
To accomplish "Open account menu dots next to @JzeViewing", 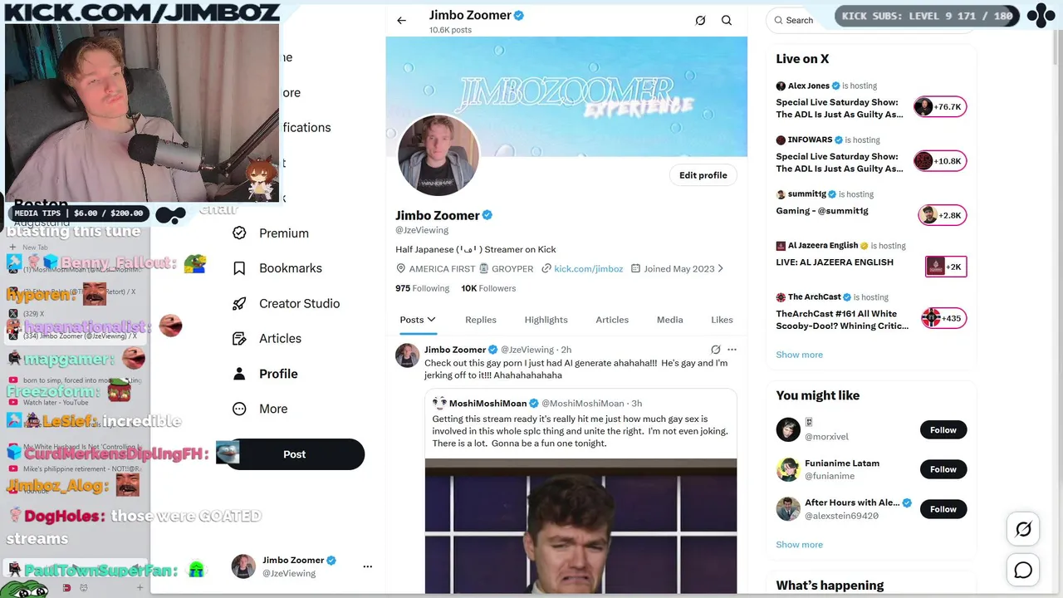I will tap(368, 566).
